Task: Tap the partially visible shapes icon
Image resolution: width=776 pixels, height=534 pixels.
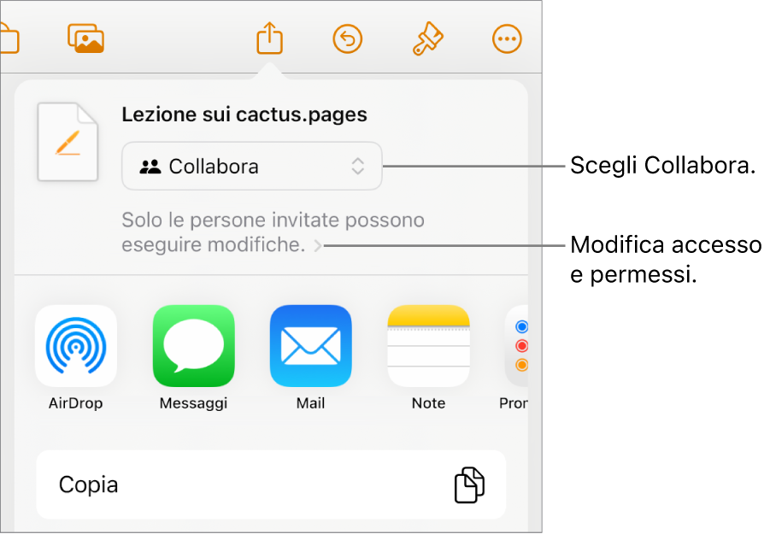Action: (x=9, y=38)
